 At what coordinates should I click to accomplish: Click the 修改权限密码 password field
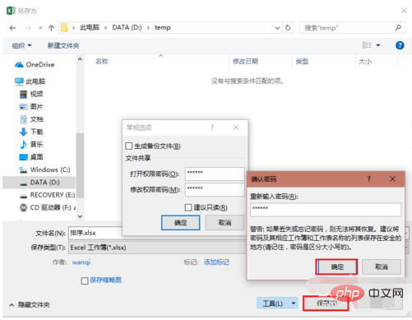tap(215, 190)
